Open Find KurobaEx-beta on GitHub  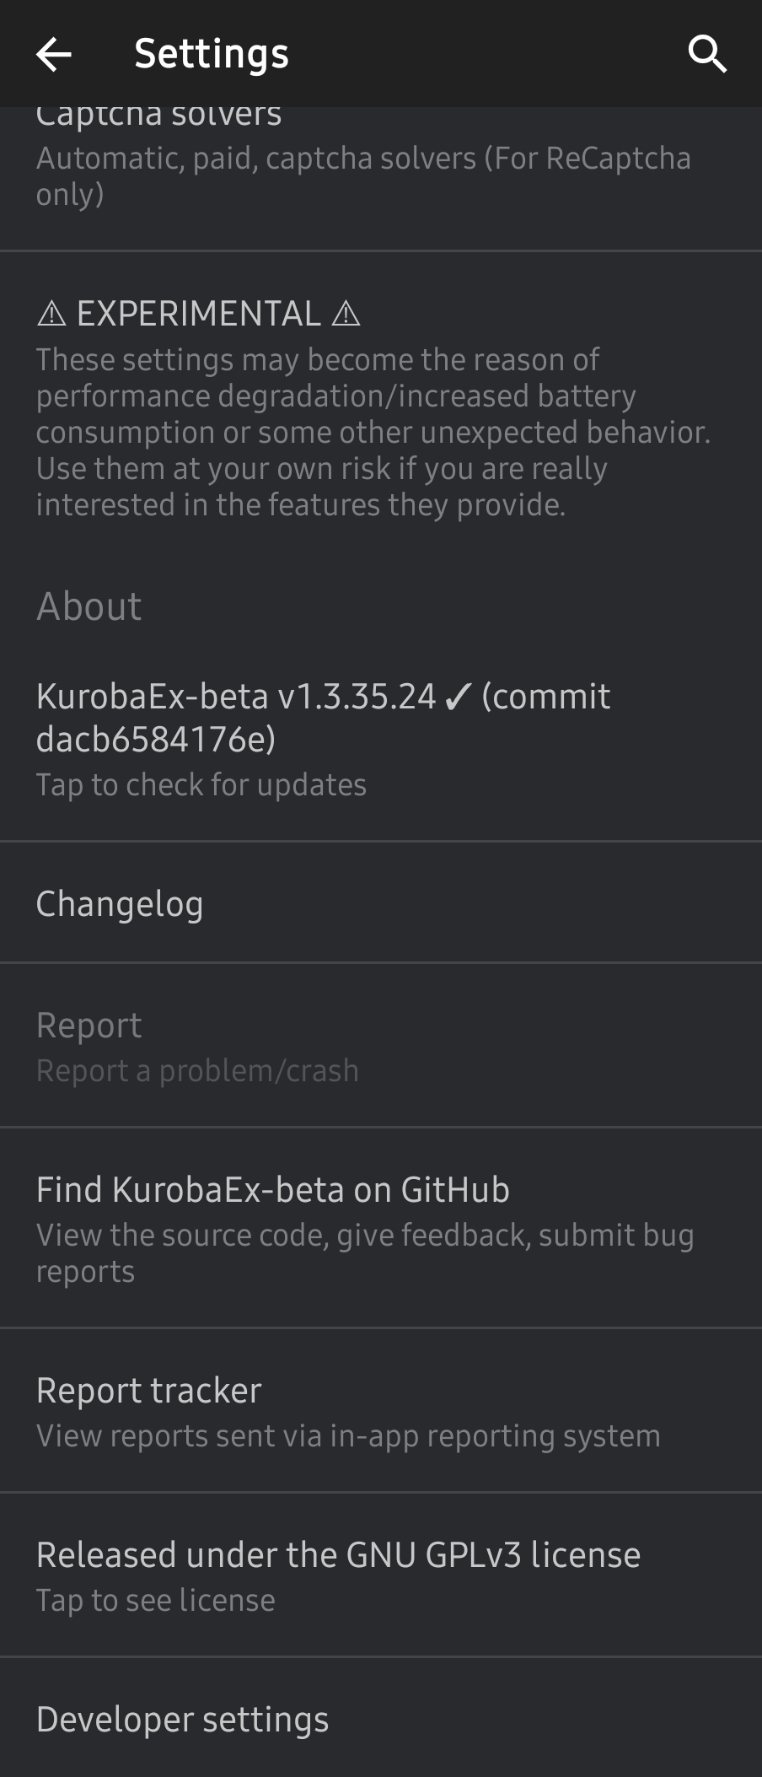pos(272,1190)
